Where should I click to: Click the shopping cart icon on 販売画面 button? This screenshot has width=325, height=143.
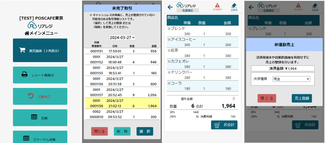point(22,50)
